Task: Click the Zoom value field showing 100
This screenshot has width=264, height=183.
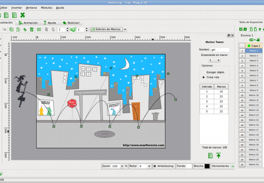Action: pyautogui.click(x=116, y=166)
